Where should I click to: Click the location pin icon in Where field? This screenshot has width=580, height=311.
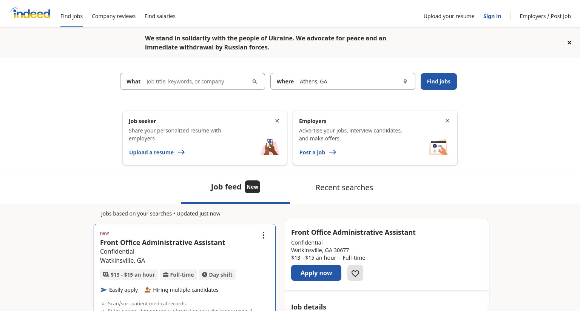[x=405, y=82]
